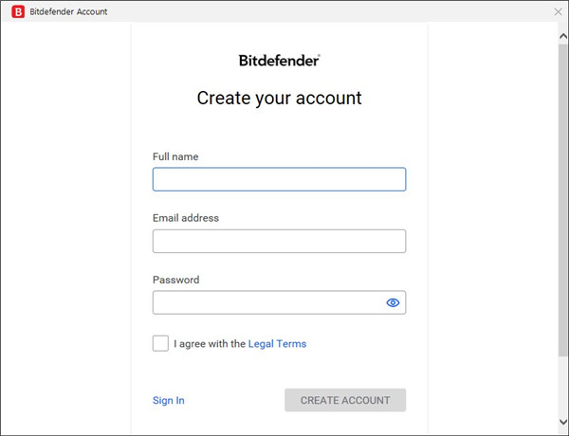Click the Password label text
569x436 pixels.
coord(175,280)
